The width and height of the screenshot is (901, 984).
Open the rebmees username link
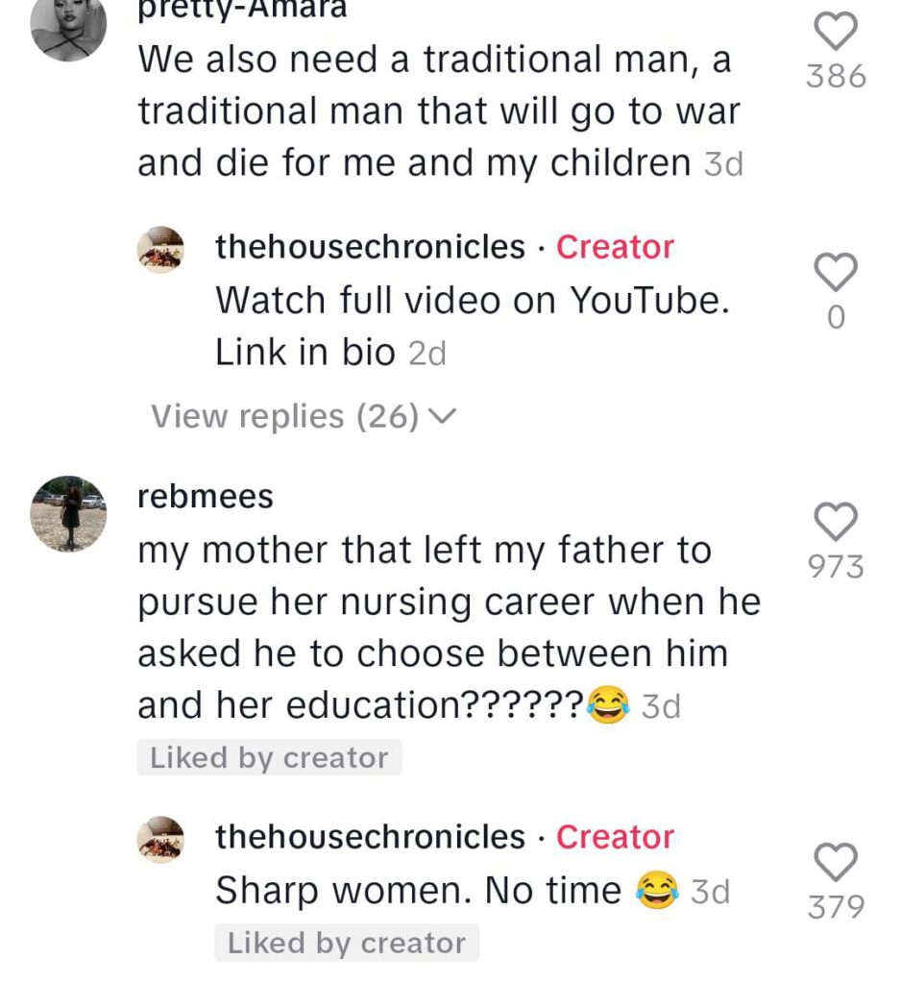pos(206,497)
